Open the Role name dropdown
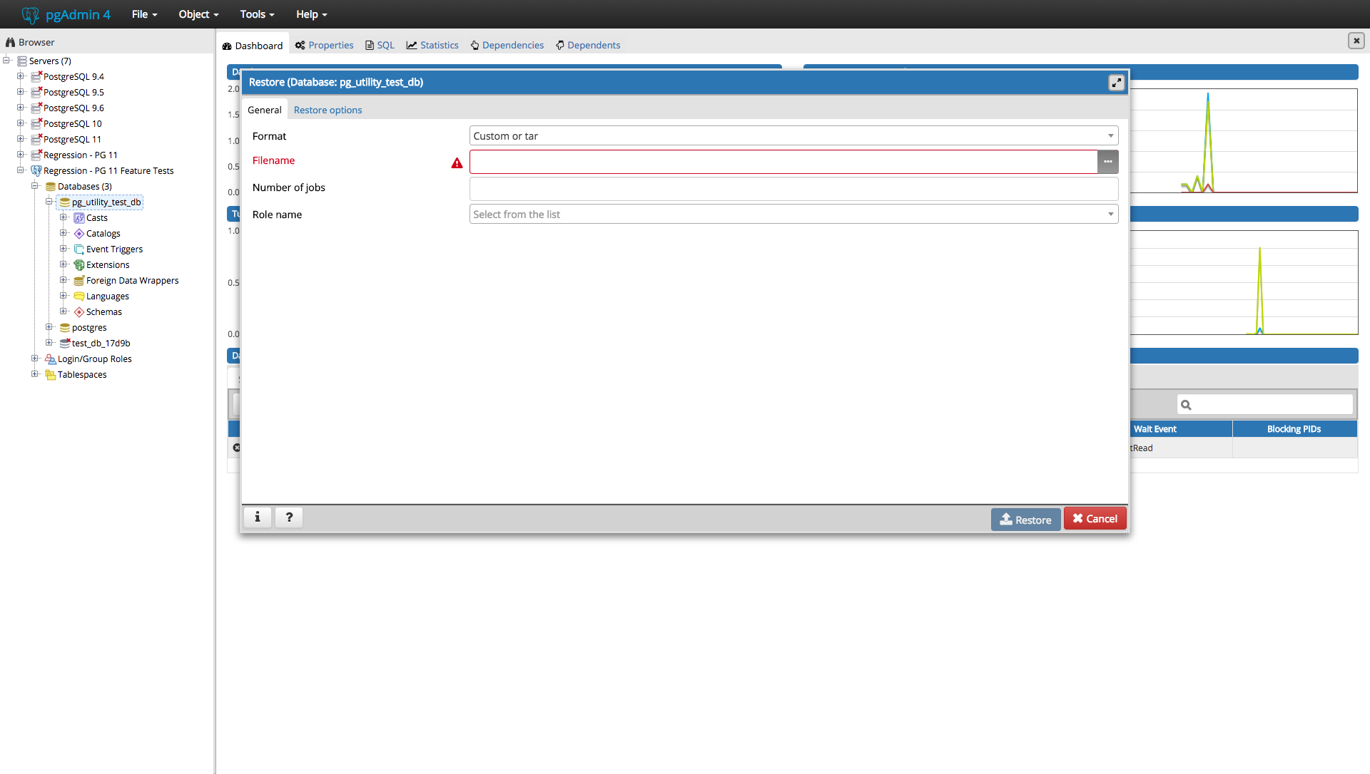 793,215
